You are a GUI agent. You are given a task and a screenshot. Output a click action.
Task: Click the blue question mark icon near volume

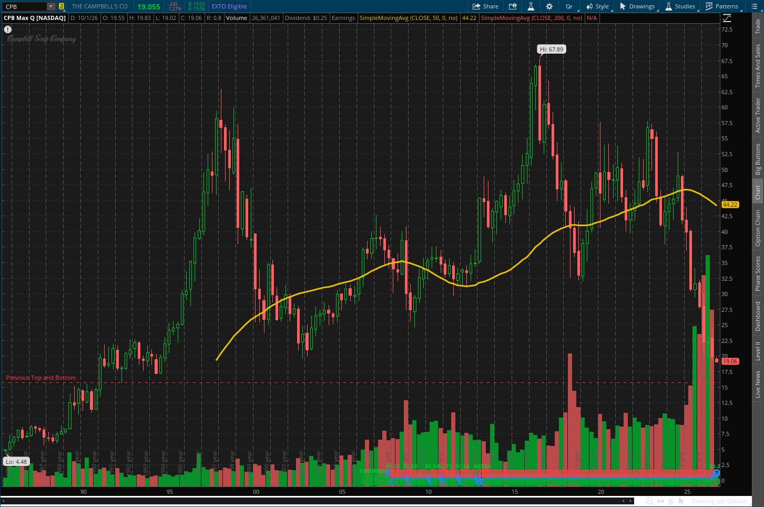coord(716,473)
